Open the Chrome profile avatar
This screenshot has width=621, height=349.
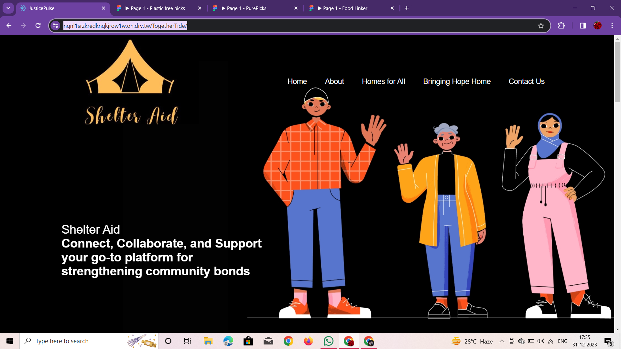coord(597,26)
